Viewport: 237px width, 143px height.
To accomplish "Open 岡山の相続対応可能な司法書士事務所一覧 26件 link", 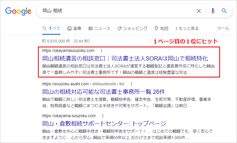I will click(104, 92).
